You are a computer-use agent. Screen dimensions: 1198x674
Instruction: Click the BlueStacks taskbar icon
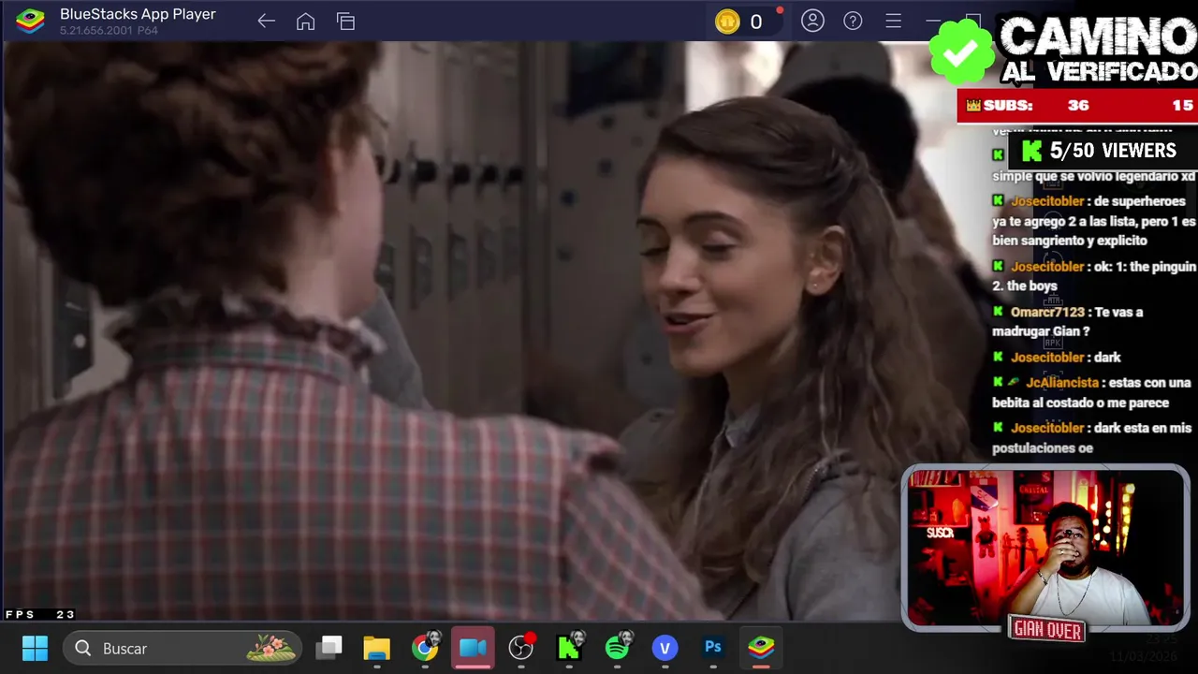tap(761, 647)
